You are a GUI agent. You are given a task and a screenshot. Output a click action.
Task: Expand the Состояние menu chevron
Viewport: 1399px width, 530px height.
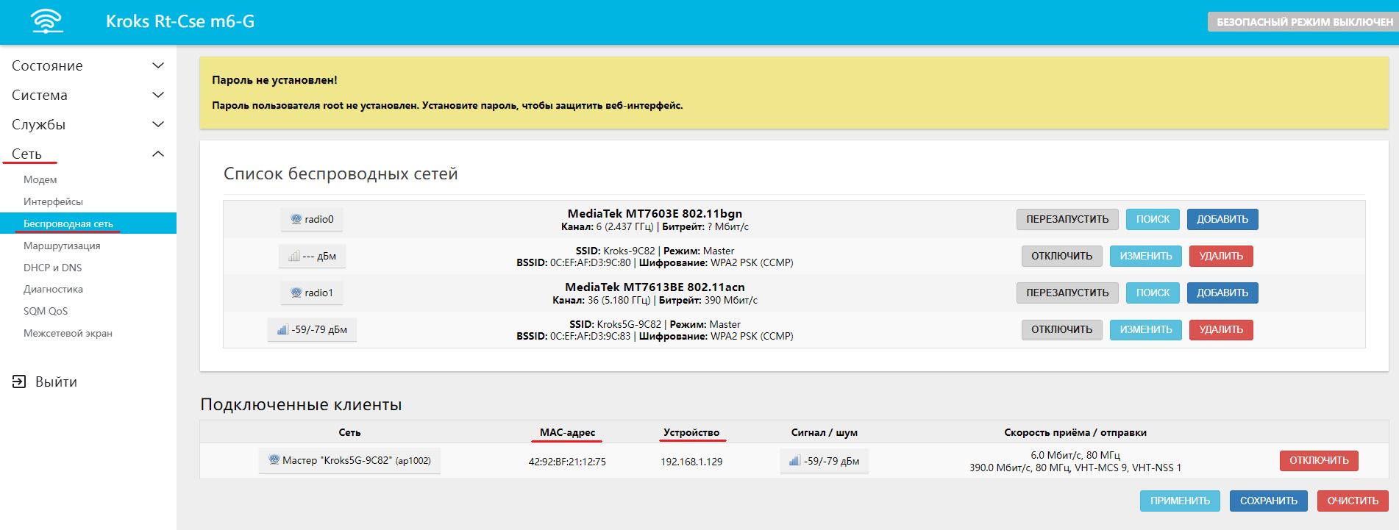pos(157,65)
